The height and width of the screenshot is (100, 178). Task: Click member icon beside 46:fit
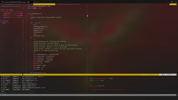click(2, 78)
